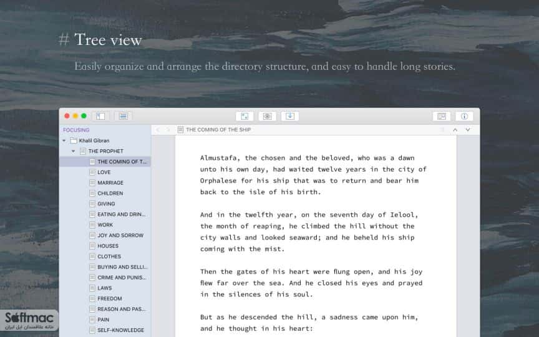Open the GIVING chapter
Viewport: 539px width, 337px height.
105,203
